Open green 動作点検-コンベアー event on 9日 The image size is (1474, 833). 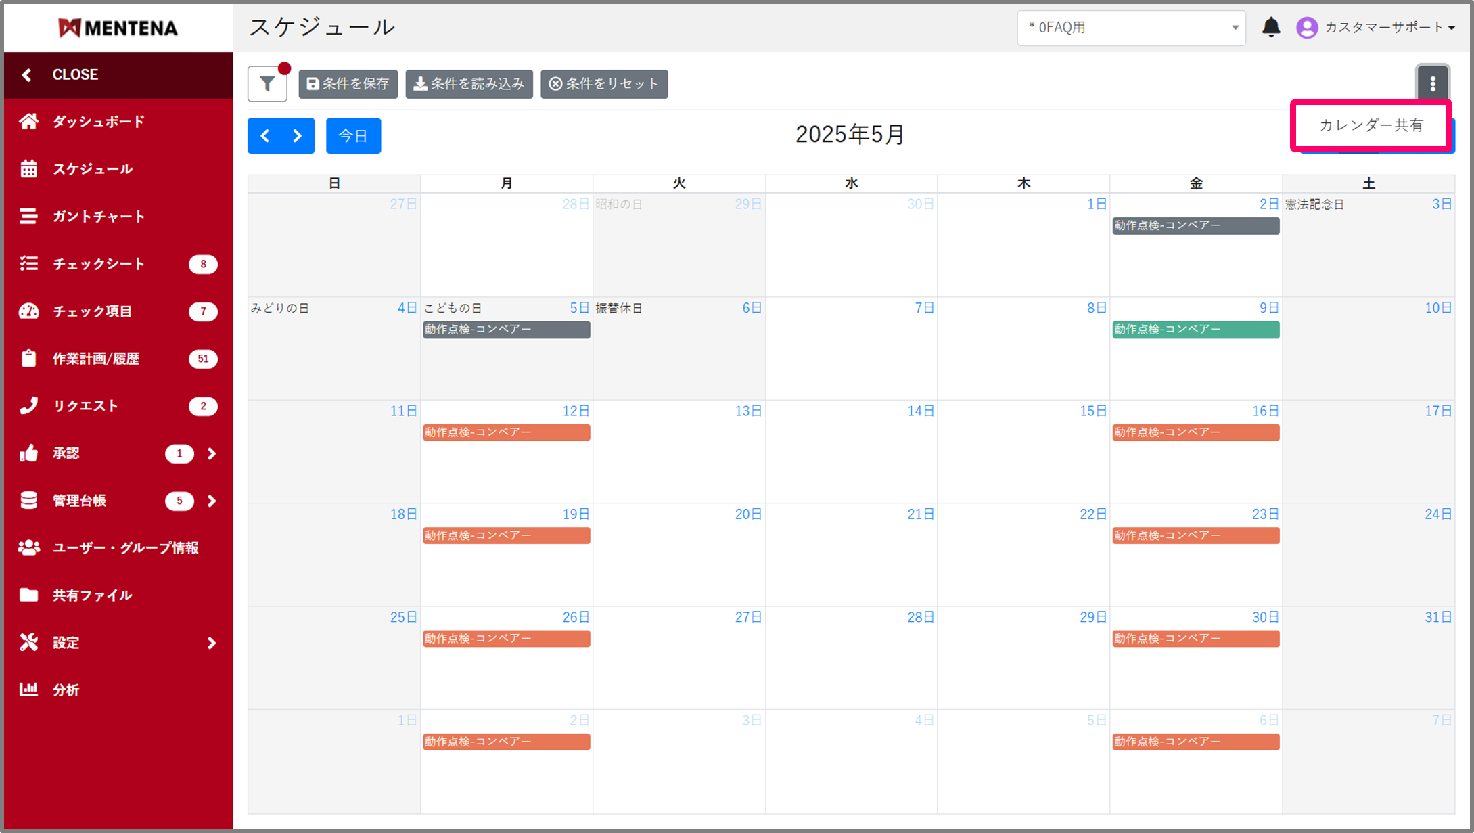[1195, 330]
